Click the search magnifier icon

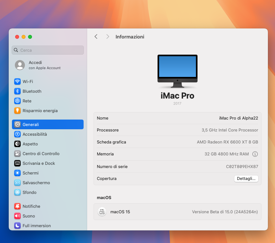point(16,50)
